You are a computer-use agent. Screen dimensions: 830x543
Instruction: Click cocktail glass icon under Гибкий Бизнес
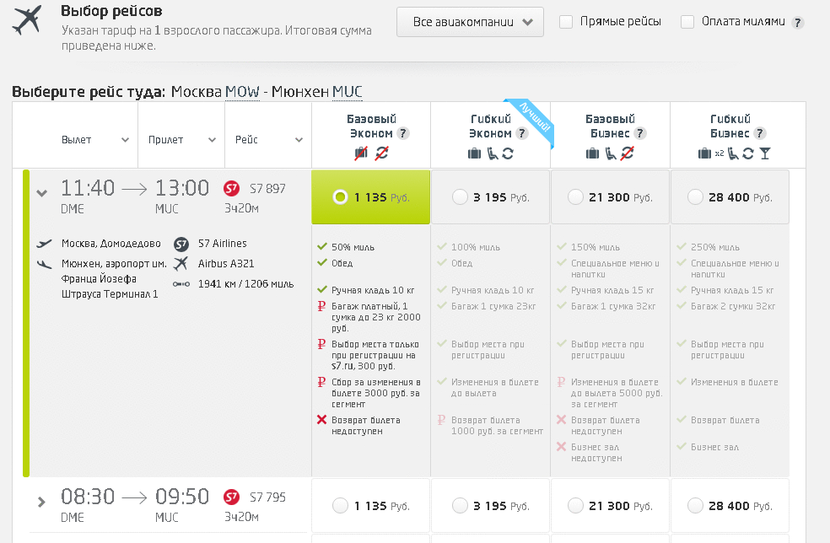765,153
